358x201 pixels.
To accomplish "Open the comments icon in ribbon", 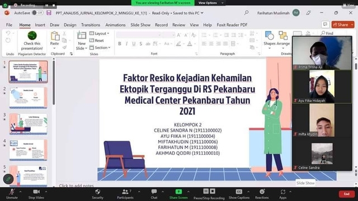I will click(x=325, y=25).
